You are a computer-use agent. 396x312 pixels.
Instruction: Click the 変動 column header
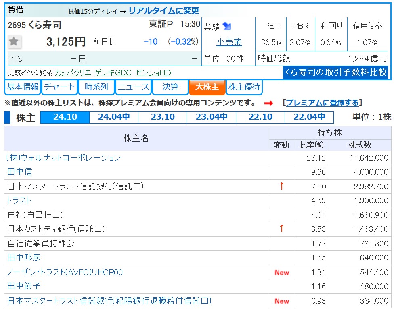point(281,145)
